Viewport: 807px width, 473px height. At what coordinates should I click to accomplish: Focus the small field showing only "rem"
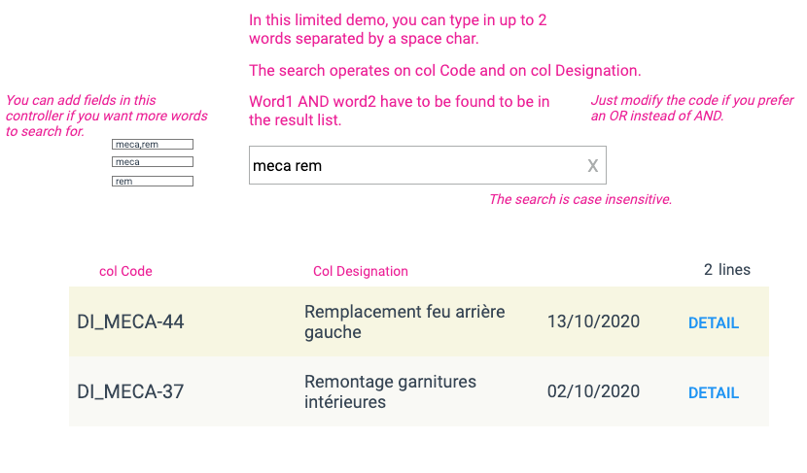click(x=153, y=182)
